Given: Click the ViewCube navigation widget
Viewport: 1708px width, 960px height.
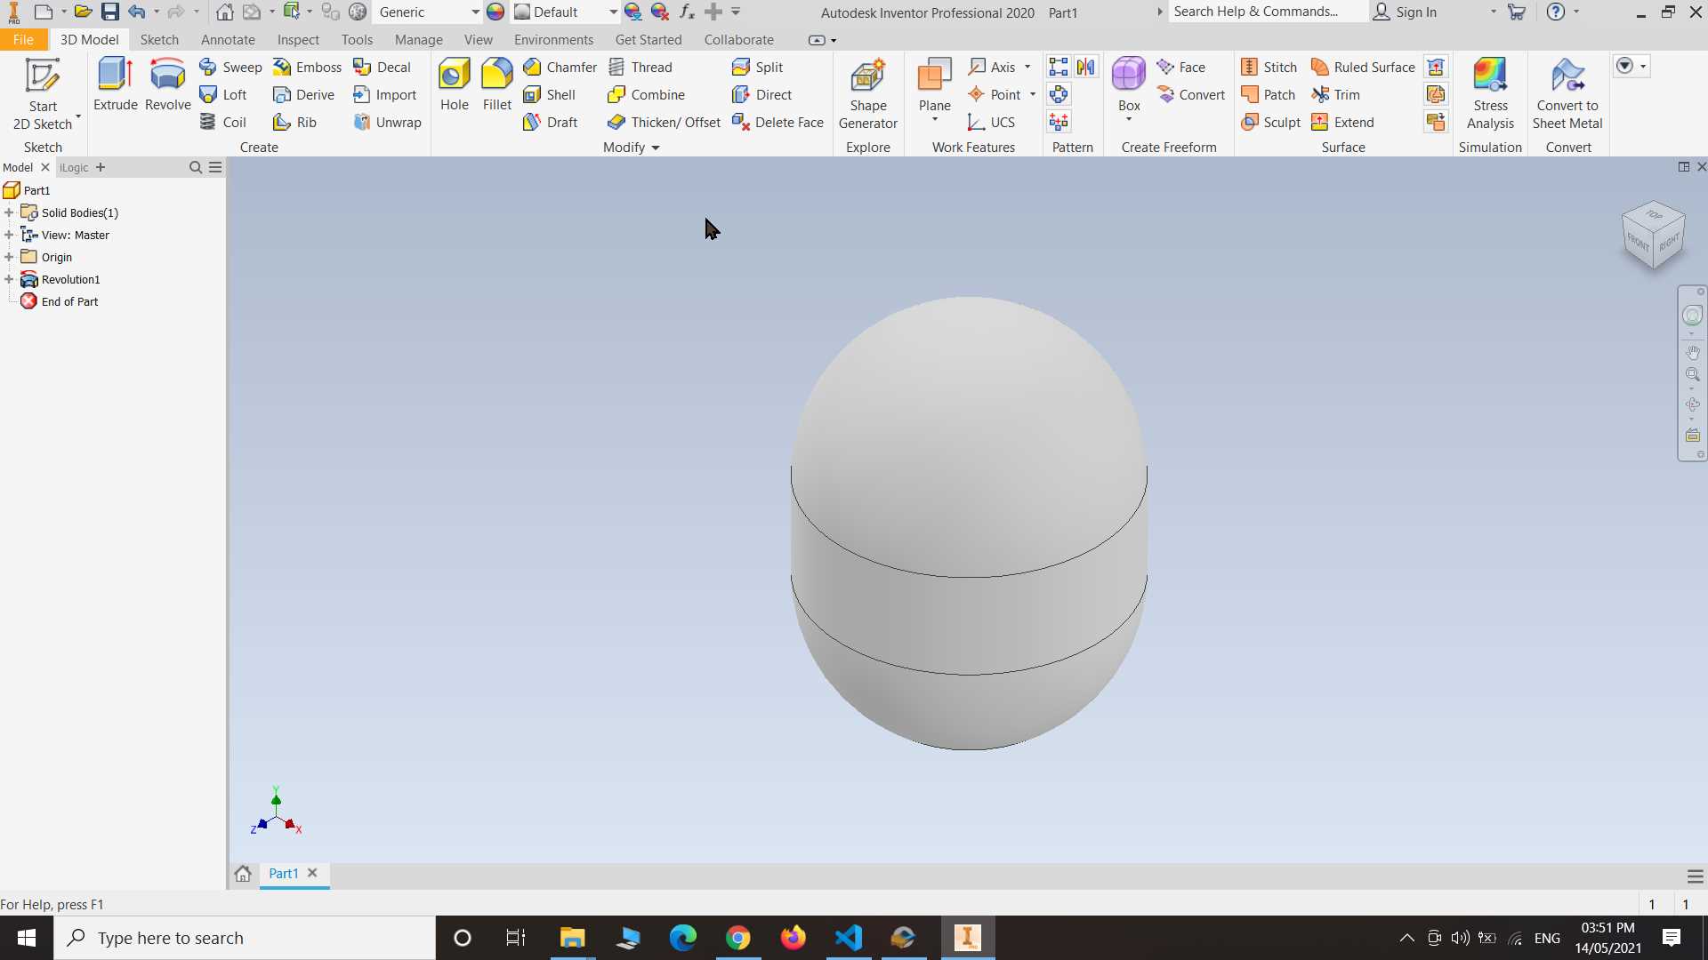Looking at the screenshot, I should [x=1653, y=236].
